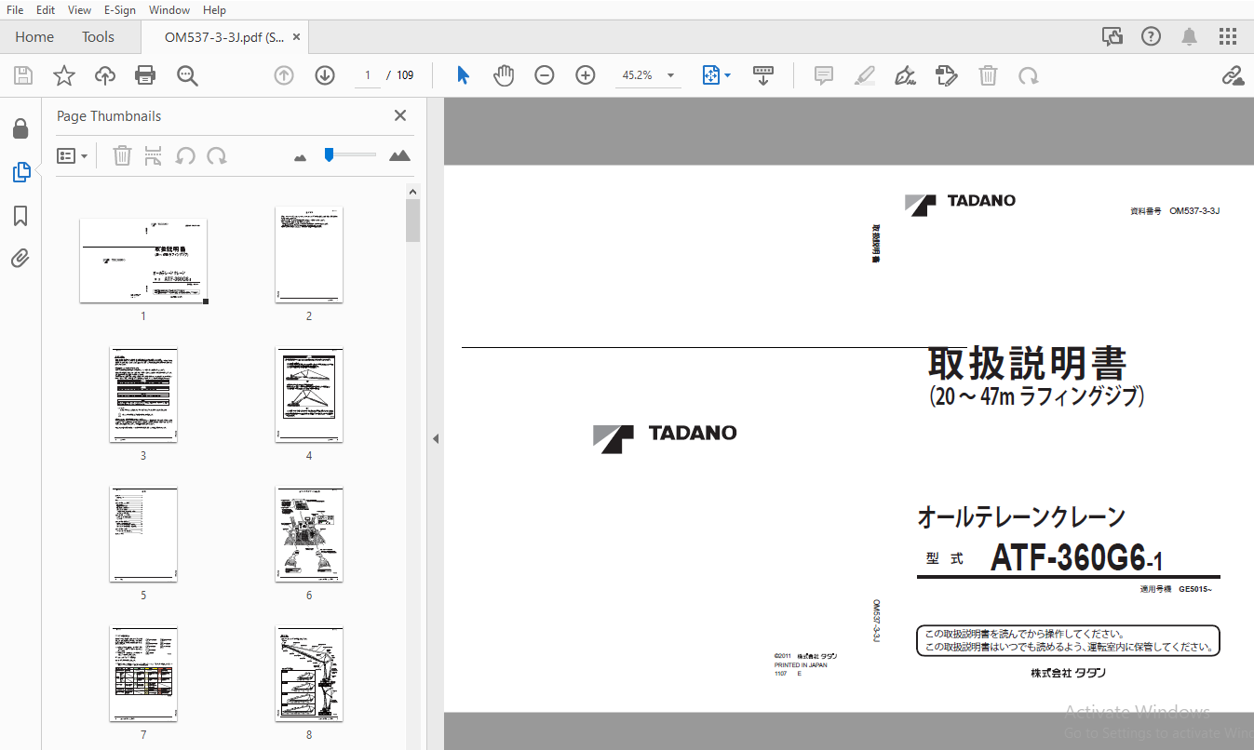1254x750 pixels.
Task: Close the Page Thumbnails panel
Action: (x=400, y=115)
